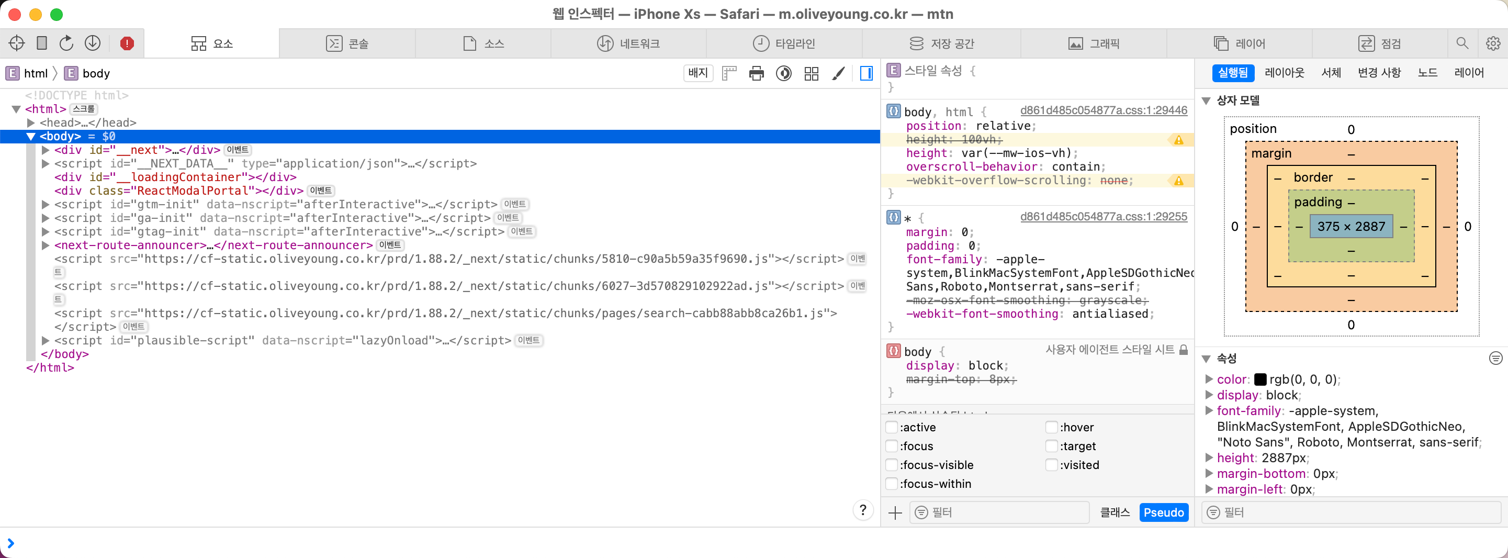Screen dimensions: 1508x558
Task: Reload the inspected page
Action: click(67, 43)
